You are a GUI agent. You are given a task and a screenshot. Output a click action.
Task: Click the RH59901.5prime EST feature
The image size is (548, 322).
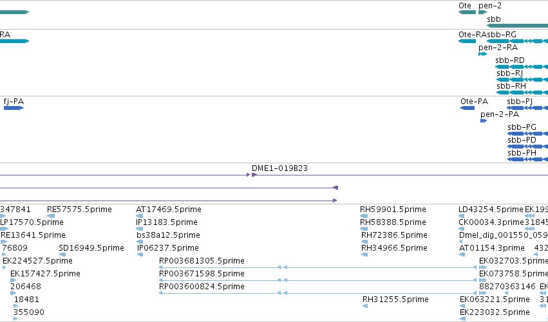[364, 216]
